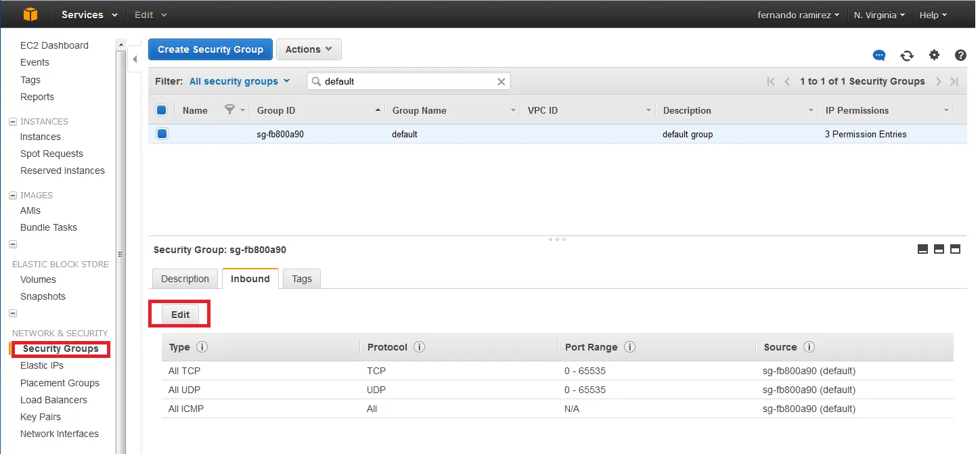Click the Port Range info icon
Screen dimensions: 980x454
point(629,347)
